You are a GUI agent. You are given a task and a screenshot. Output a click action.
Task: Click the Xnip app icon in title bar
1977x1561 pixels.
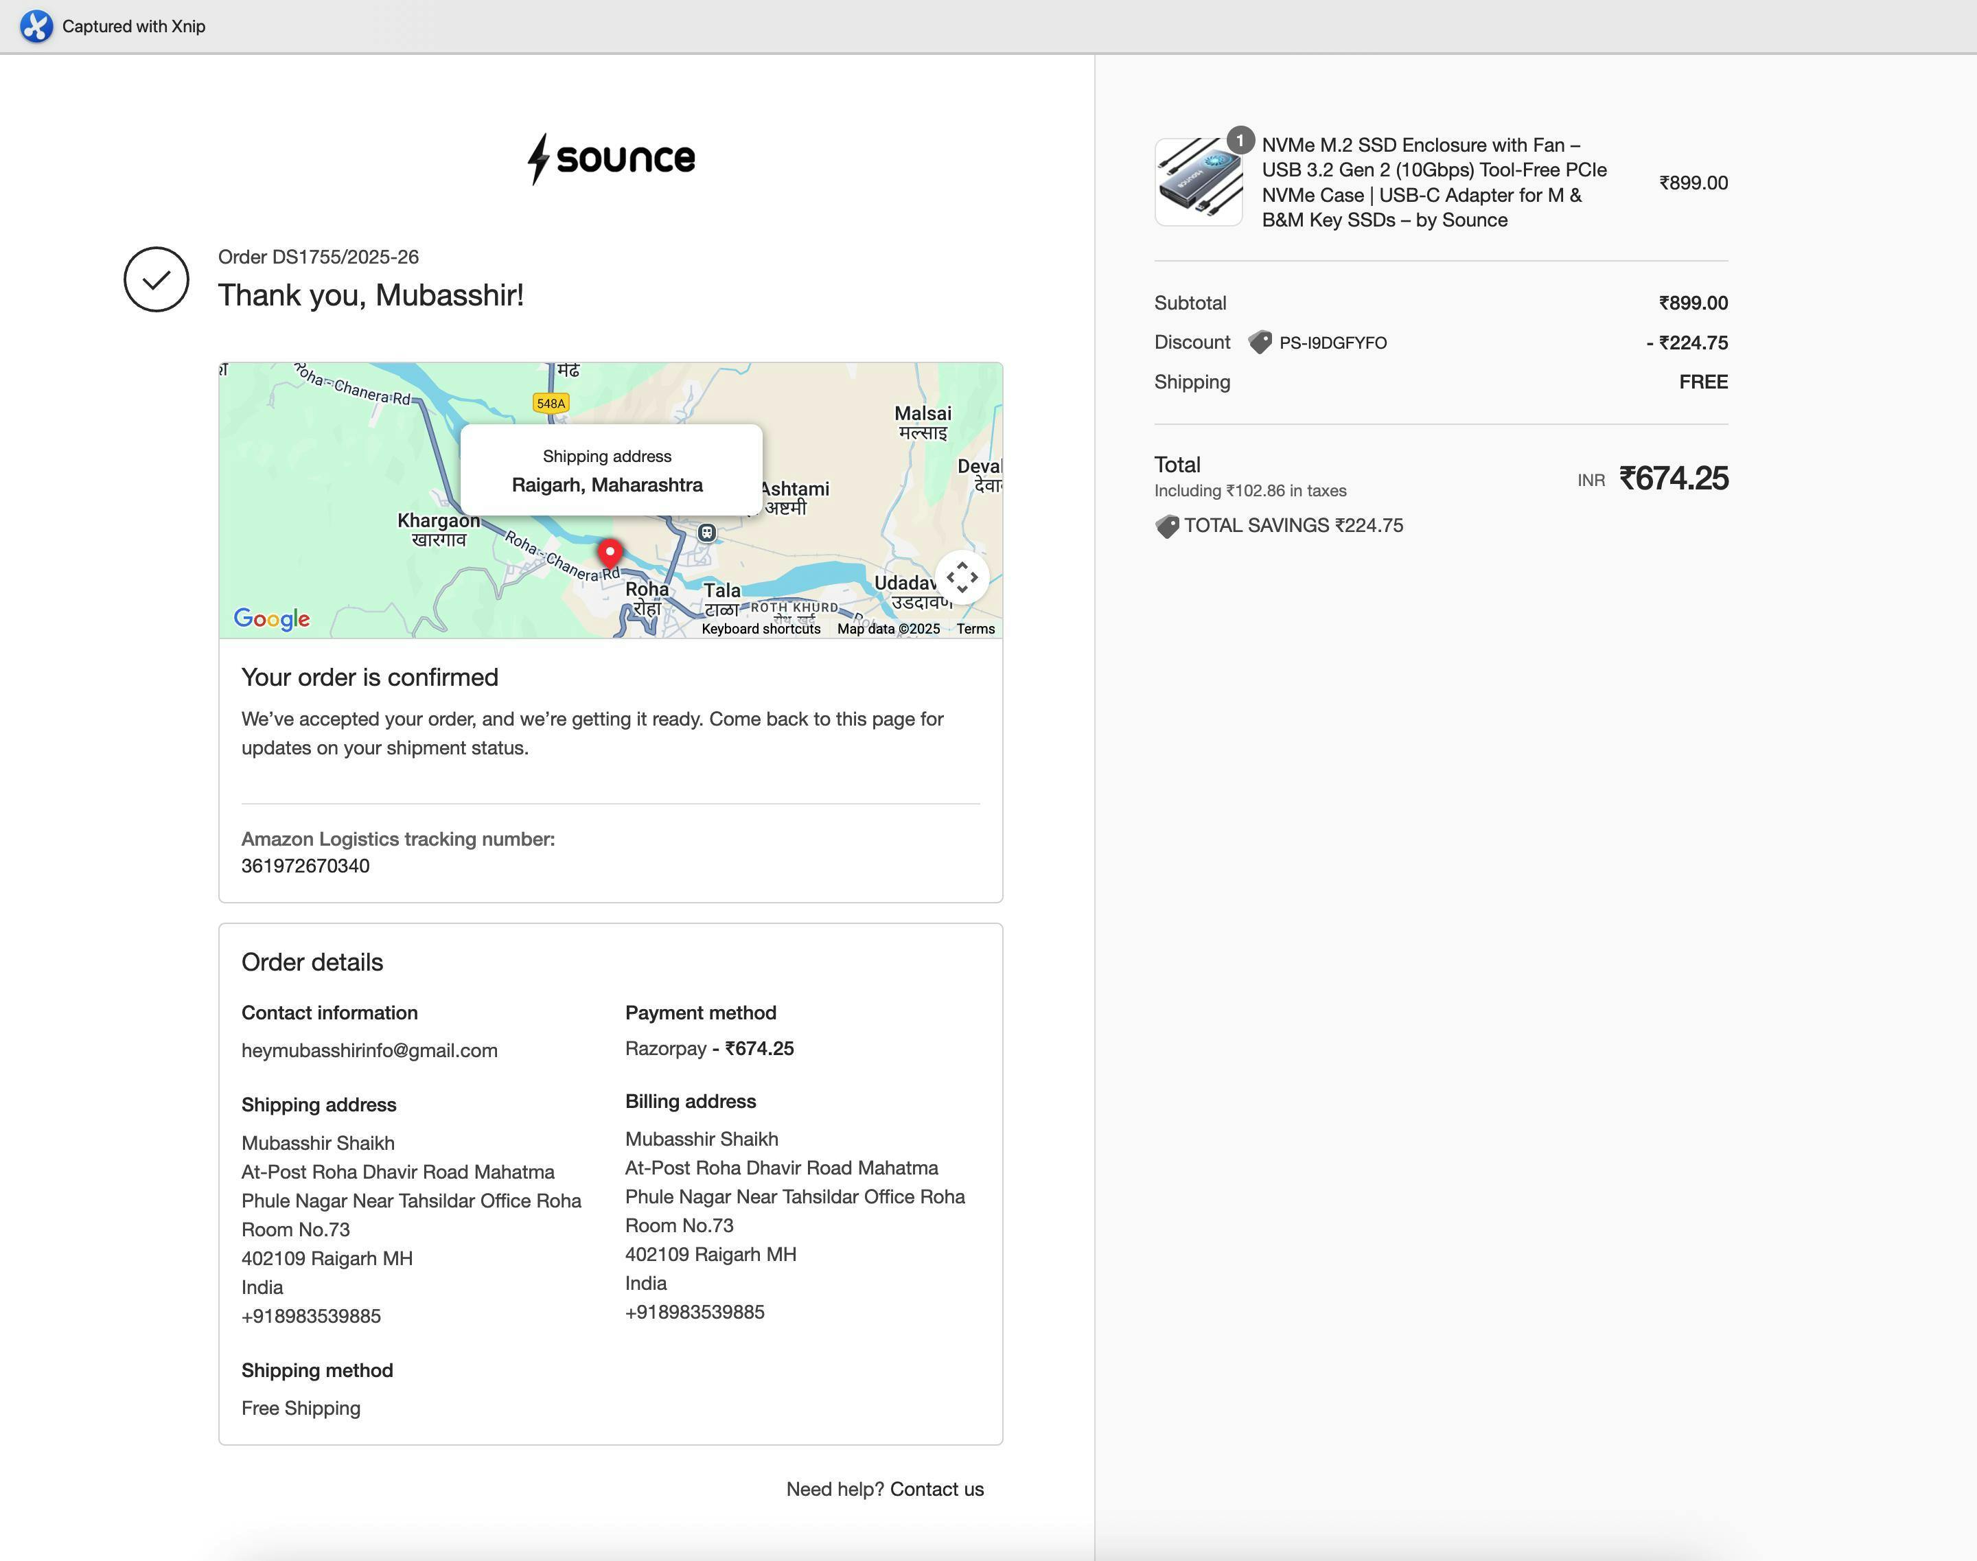click(x=36, y=27)
